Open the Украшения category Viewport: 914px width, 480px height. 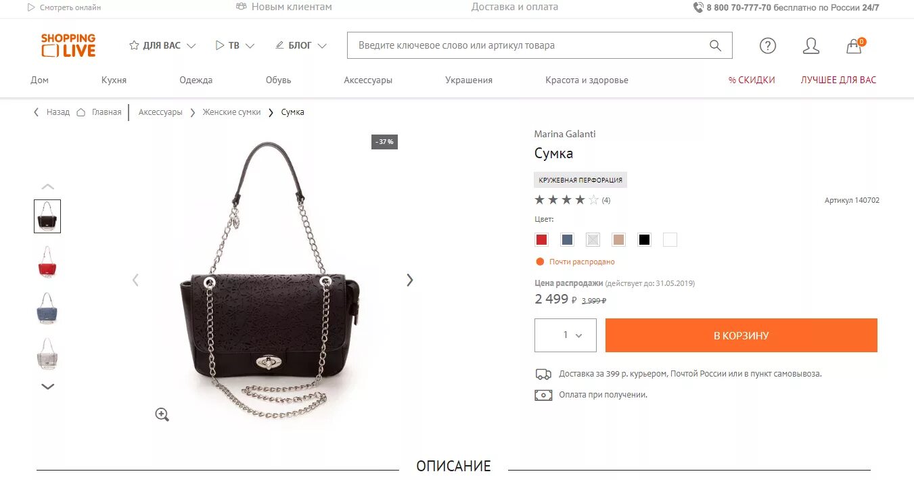pyautogui.click(x=469, y=80)
